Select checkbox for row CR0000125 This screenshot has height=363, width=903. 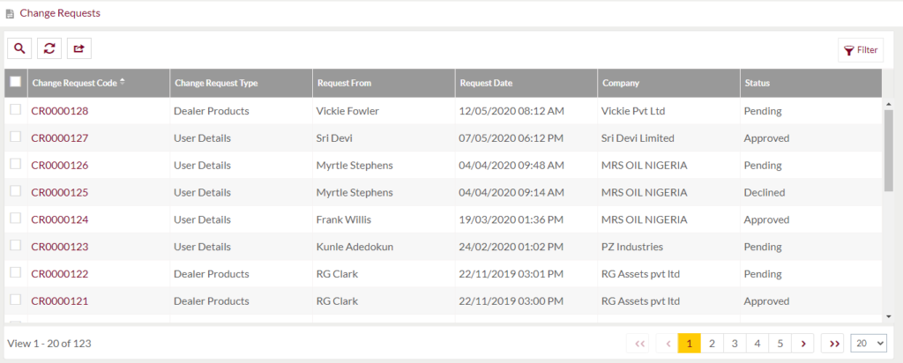coord(16,191)
